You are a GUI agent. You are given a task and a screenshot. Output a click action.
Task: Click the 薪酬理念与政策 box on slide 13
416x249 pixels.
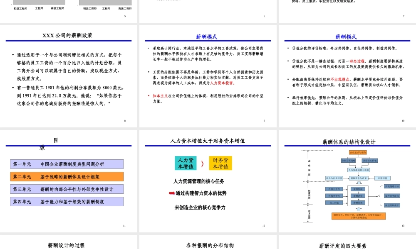[x=359, y=178]
